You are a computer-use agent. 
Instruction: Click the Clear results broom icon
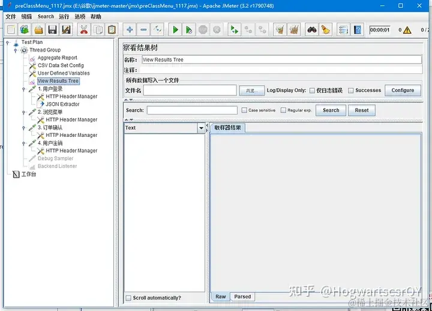(280, 29)
